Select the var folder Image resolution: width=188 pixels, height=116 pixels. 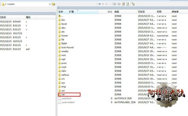[69, 94]
